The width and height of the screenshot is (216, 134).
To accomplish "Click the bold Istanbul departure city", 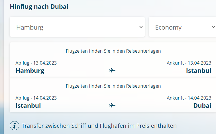I will click(28, 106).
